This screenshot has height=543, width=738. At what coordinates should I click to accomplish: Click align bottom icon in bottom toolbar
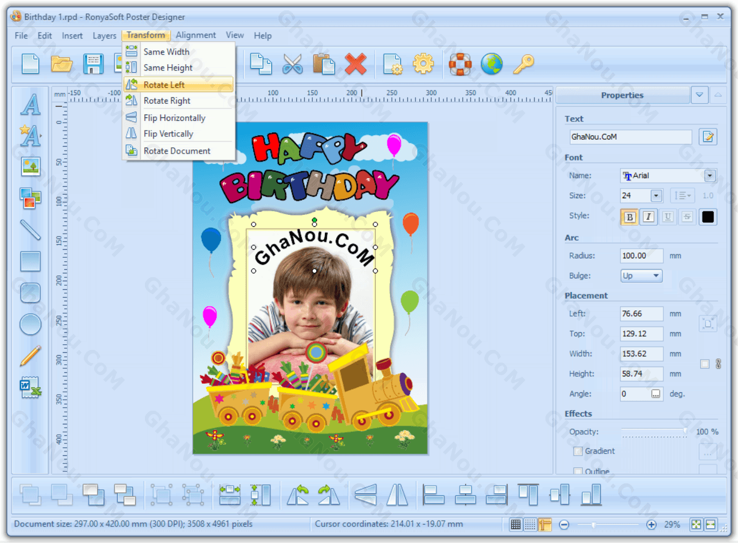click(591, 494)
